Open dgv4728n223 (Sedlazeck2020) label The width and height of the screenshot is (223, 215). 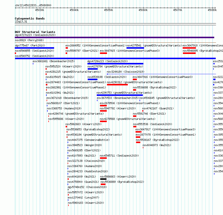tap(107, 61)
